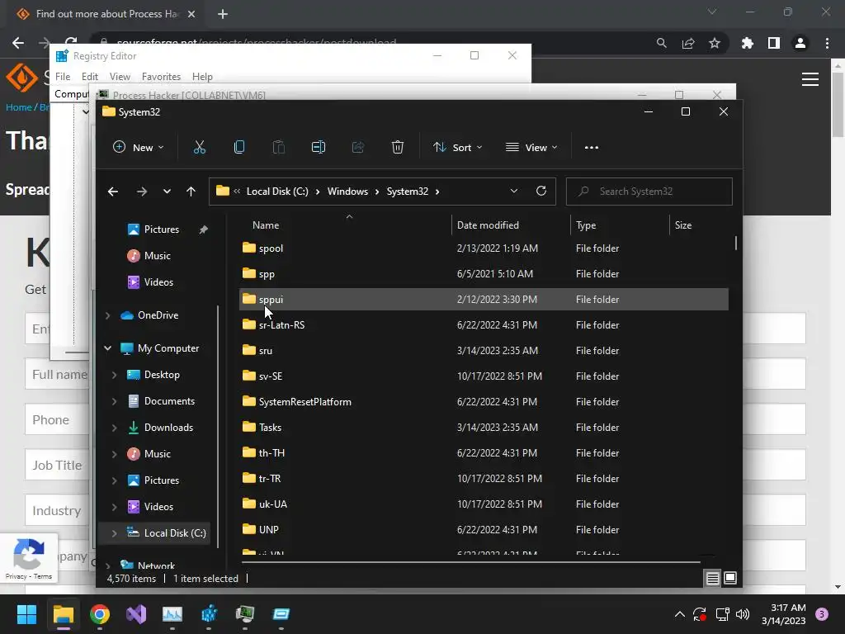Image resolution: width=845 pixels, height=634 pixels.
Task: Switch to details view layout icon
Action: tap(712, 579)
